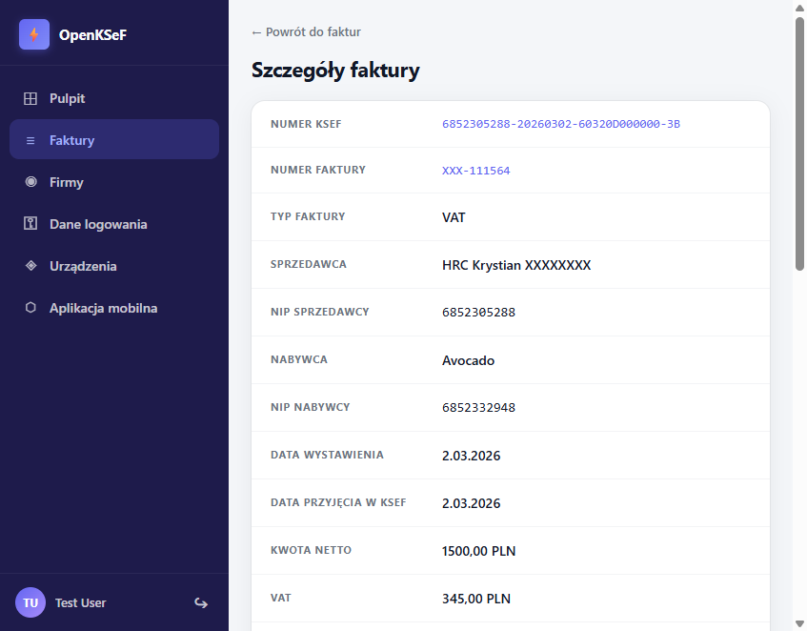The width and height of the screenshot is (807, 631).
Task: Click the Firmy target icon
Action: [30, 181]
